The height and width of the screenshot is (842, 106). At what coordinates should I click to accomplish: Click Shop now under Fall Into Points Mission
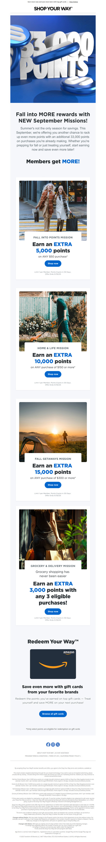tap(53, 263)
